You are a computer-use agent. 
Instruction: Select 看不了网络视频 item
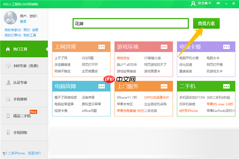(x=66, y=97)
